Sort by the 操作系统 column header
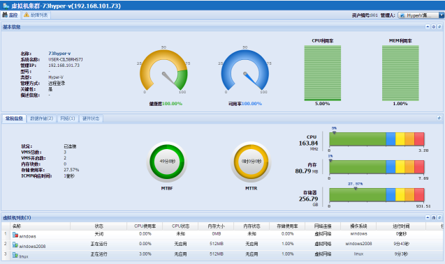This screenshot has height=264, width=445. (x=358, y=226)
